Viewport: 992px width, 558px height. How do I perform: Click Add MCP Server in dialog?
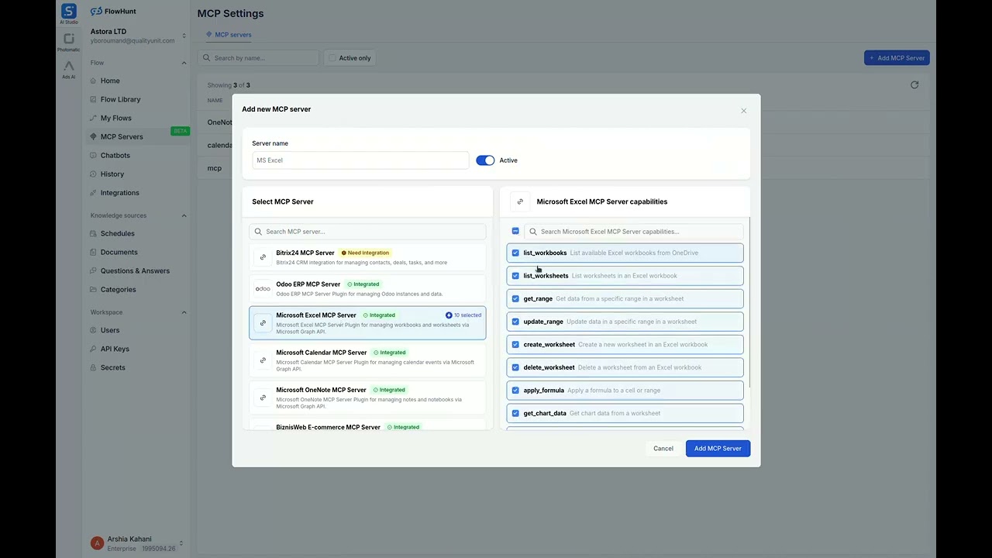[x=718, y=449]
